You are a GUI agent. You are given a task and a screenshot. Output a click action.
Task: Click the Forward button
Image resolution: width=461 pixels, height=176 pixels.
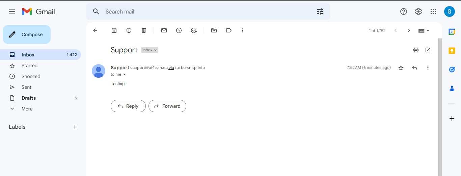coord(167,106)
